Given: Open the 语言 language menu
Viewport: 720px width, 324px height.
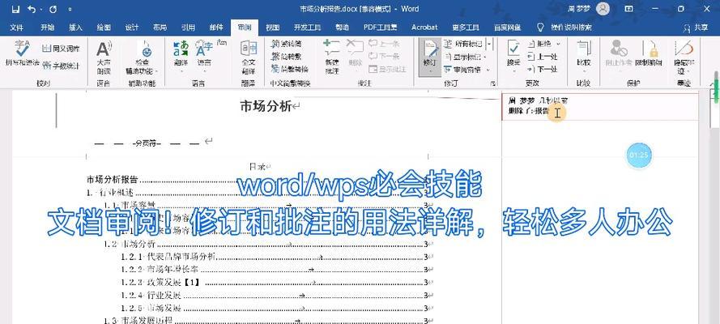Looking at the screenshot, I should [x=204, y=56].
